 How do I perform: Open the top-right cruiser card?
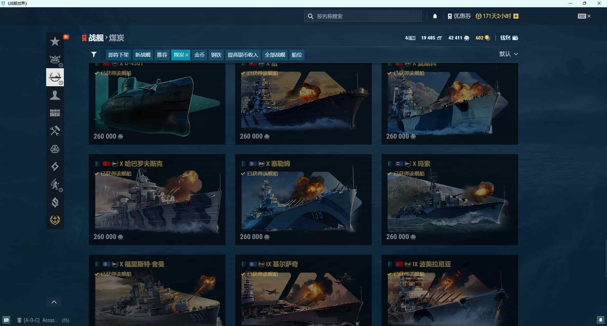click(x=450, y=104)
